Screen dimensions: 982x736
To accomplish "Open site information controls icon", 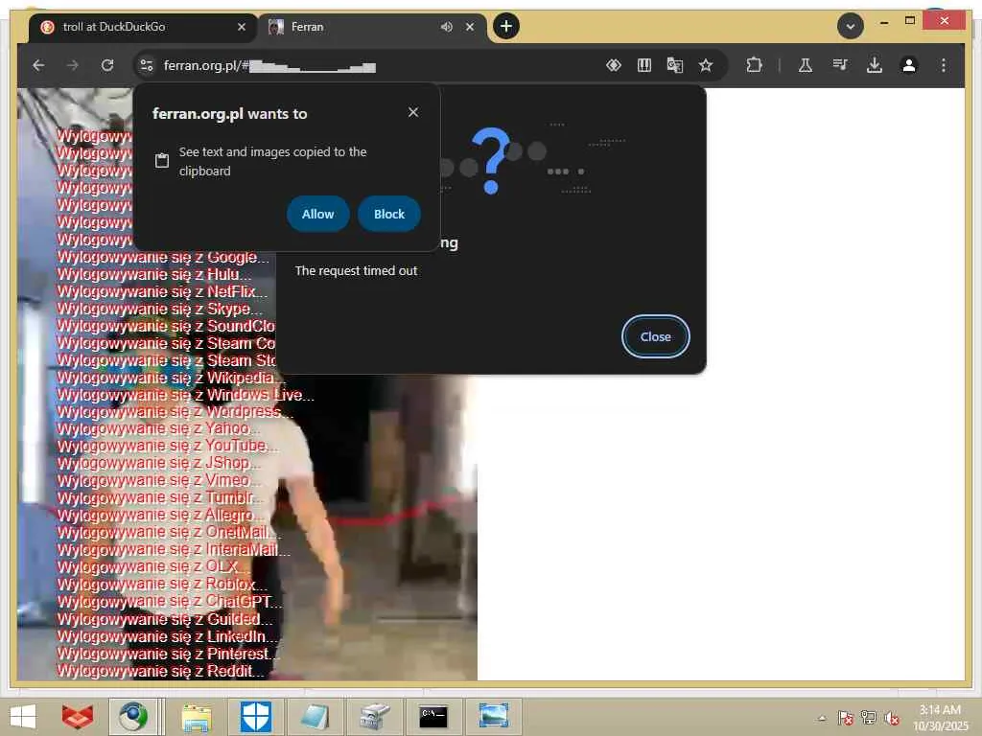I will (x=147, y=65).
